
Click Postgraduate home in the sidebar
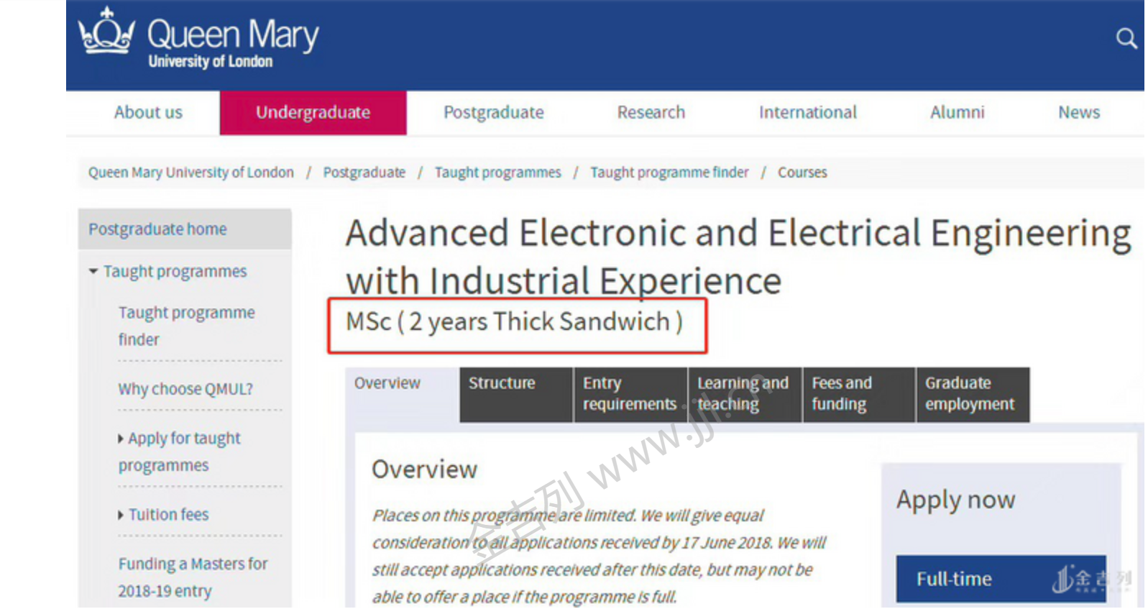click(157, 229)
